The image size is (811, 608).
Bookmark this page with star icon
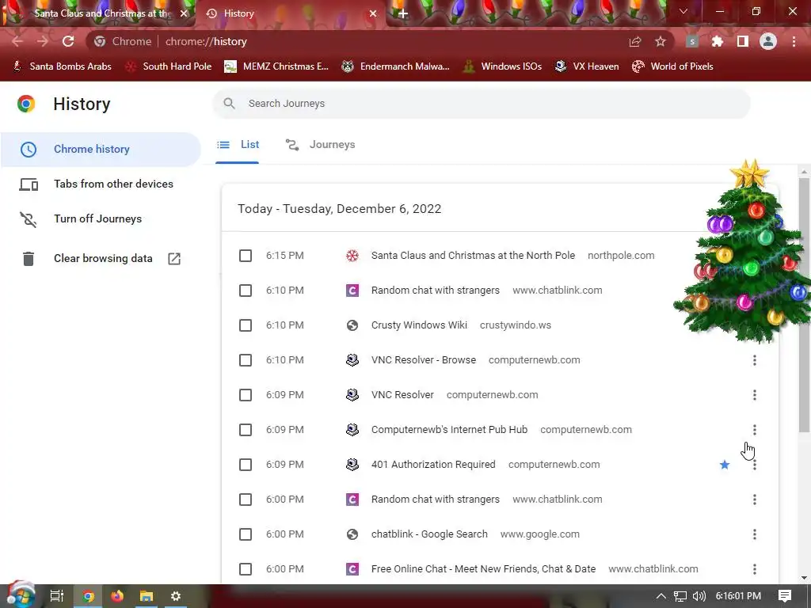(661, 41)
